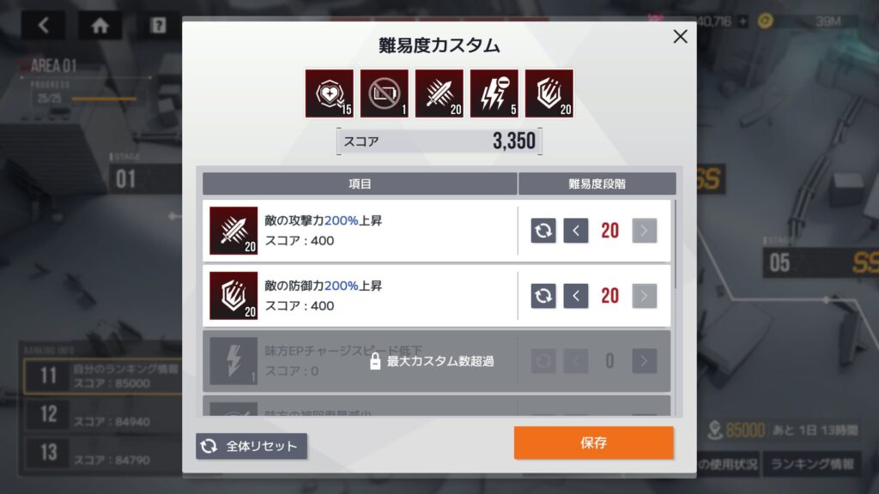Click the heart-shield modifier icon labeled 15
879x494 pixels.
point(329,93)
